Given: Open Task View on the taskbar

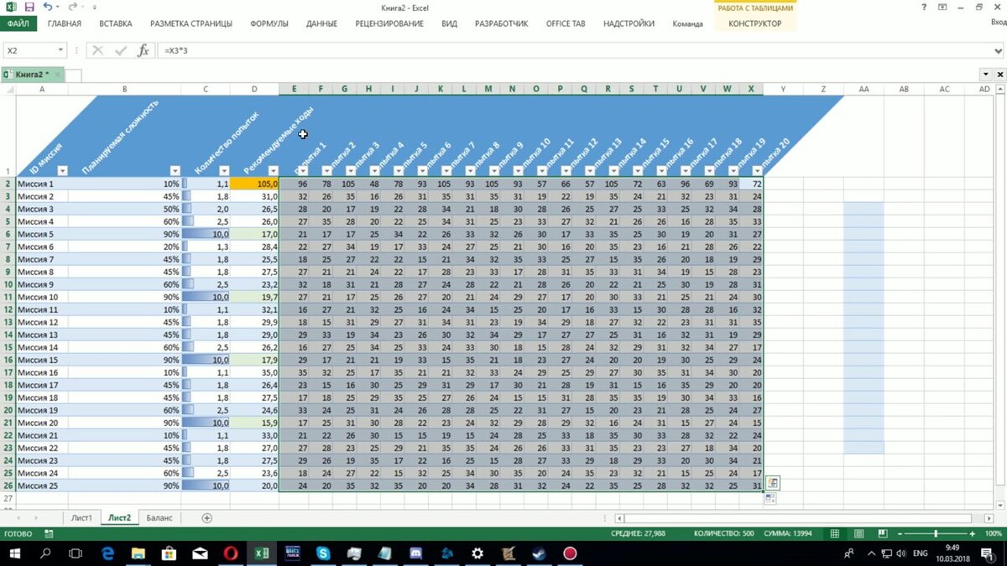Looking at the screenshot, I should pyautogui.click(x=76, y=553).
